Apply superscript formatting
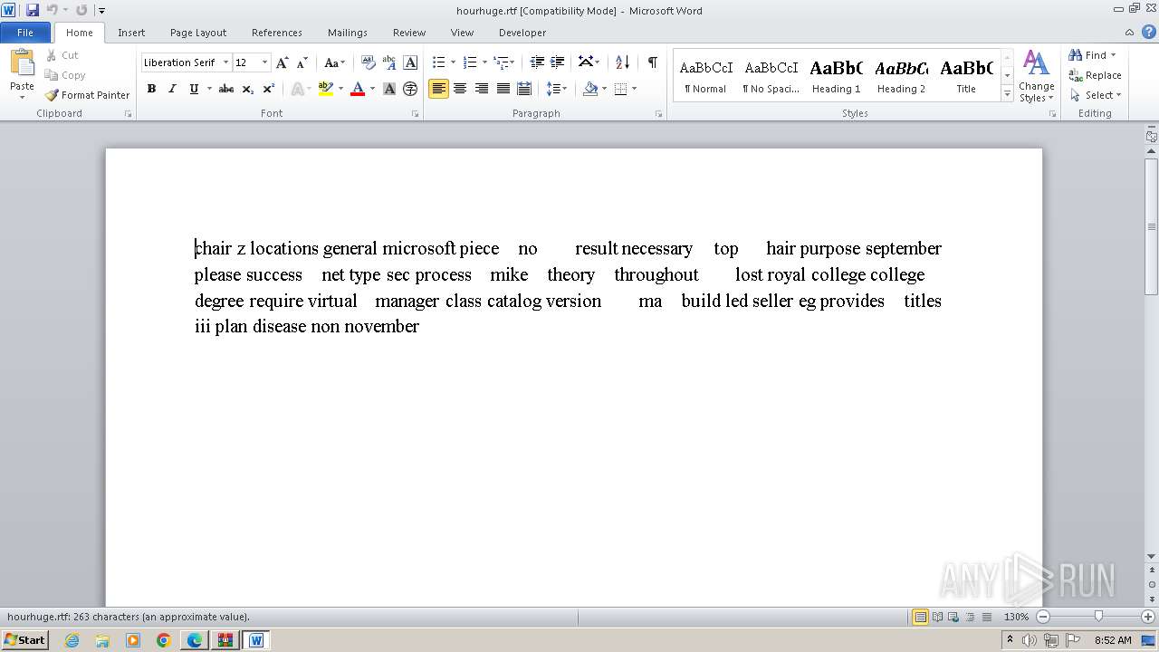 tap(268, 89)
